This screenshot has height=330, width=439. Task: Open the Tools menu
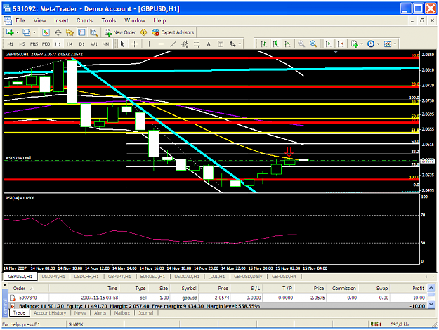(109, 20)
